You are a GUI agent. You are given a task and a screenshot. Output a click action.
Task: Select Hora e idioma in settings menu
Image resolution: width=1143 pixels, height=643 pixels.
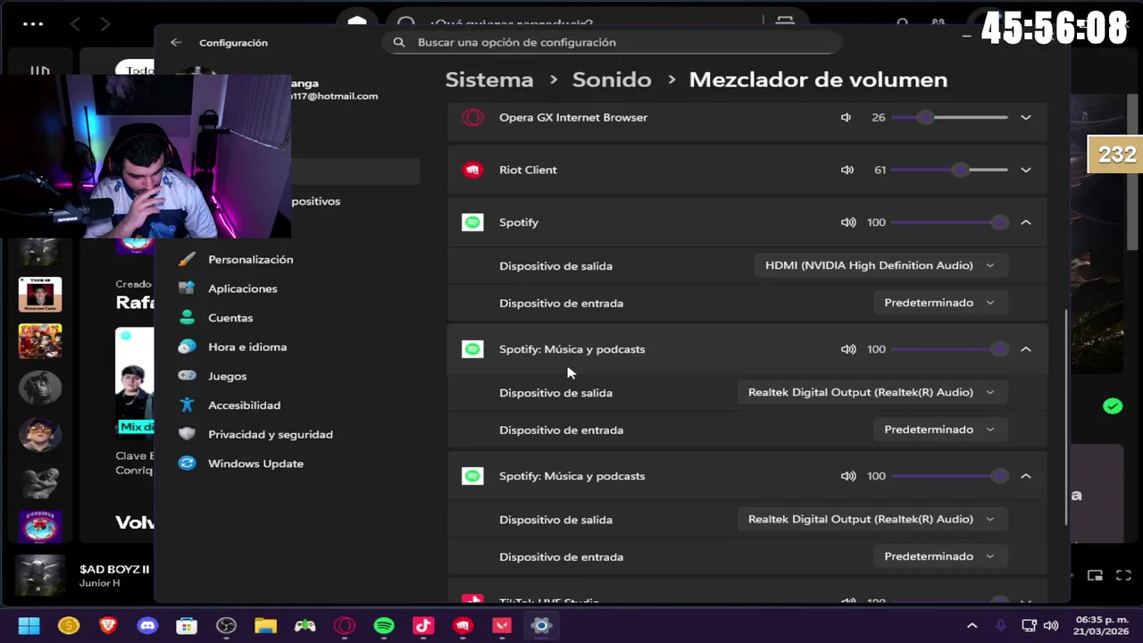(247, 347)
